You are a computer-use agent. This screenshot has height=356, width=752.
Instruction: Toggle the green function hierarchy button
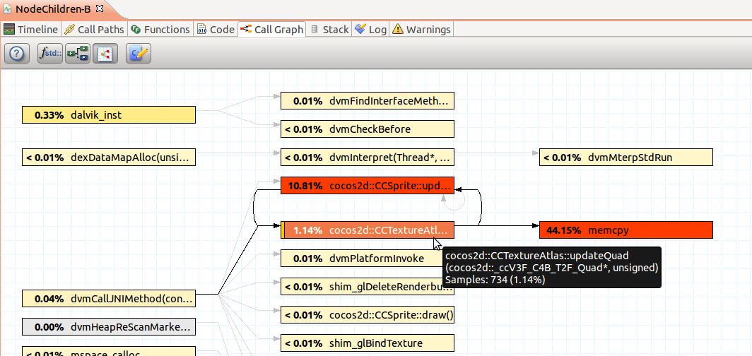point(77,53)
